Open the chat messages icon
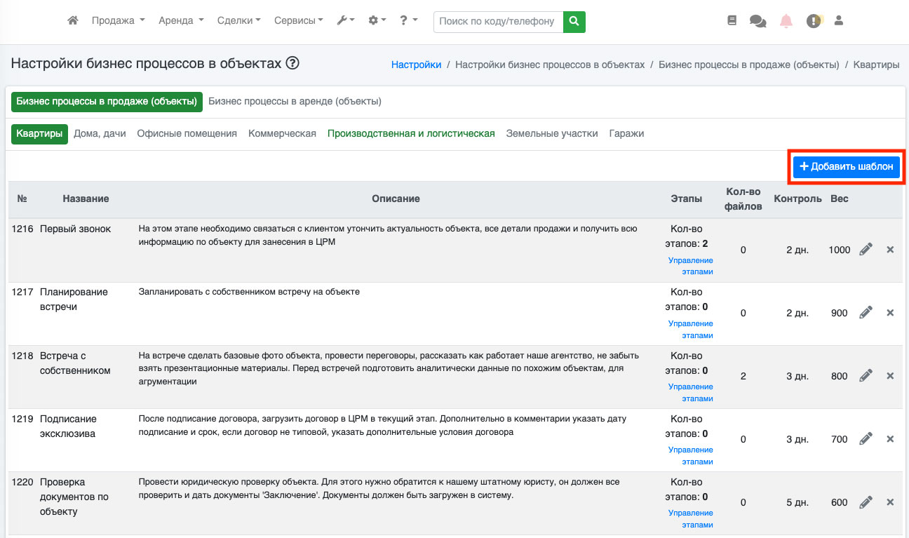The width and height of the screenshot is (909, 538). point(757,22)
